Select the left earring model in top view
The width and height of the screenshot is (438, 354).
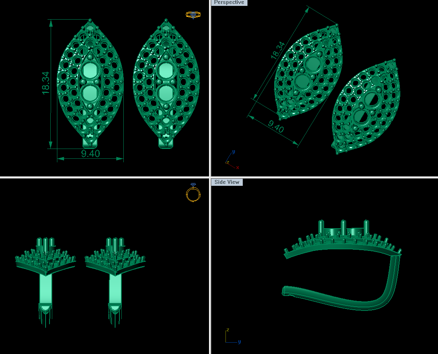(x=90, y=84)
